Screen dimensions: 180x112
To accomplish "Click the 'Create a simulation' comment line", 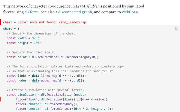I will [x=45, y=90].
